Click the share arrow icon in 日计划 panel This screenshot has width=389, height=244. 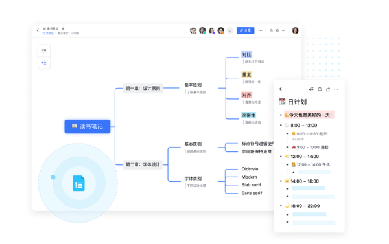tap(328, 89)
